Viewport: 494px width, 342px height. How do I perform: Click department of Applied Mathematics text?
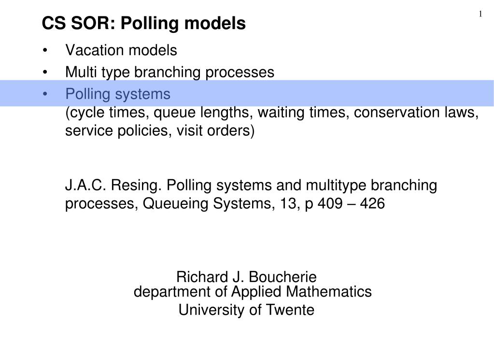253,292
